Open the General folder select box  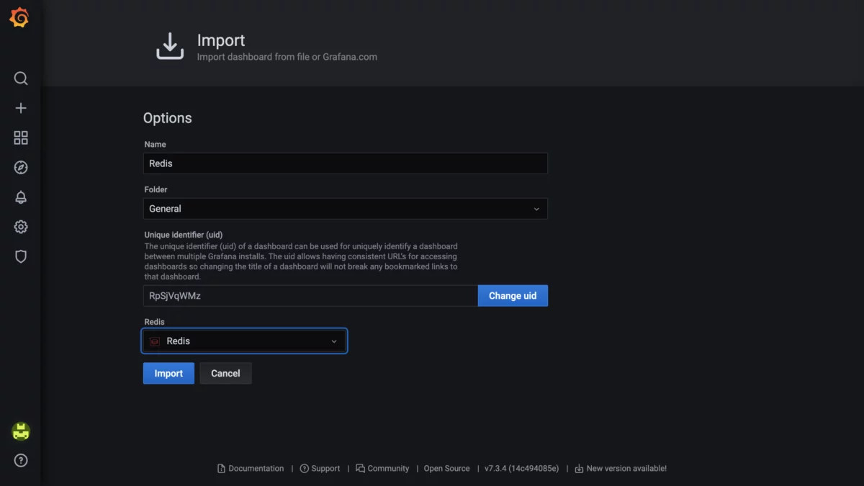pyautogui.click(x=346, y=209)
